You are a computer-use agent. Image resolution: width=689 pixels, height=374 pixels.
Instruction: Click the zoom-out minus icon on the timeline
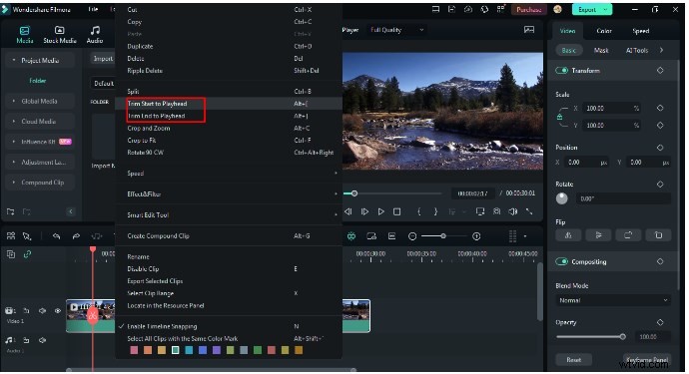click(412, 236)
